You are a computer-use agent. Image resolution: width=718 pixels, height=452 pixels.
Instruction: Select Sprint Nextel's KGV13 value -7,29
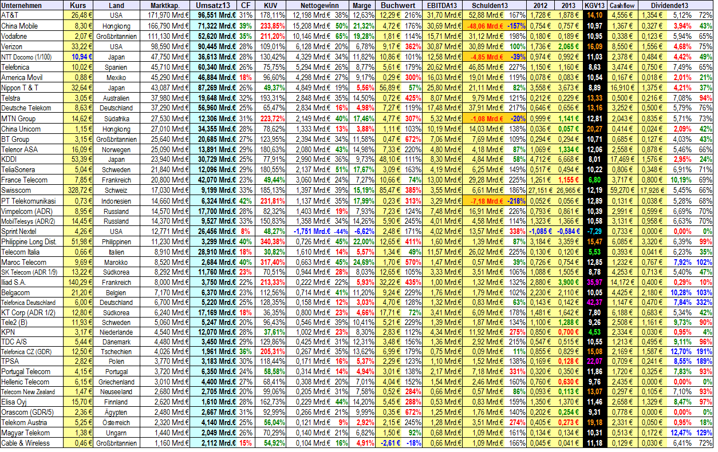(x=595, y=231)
